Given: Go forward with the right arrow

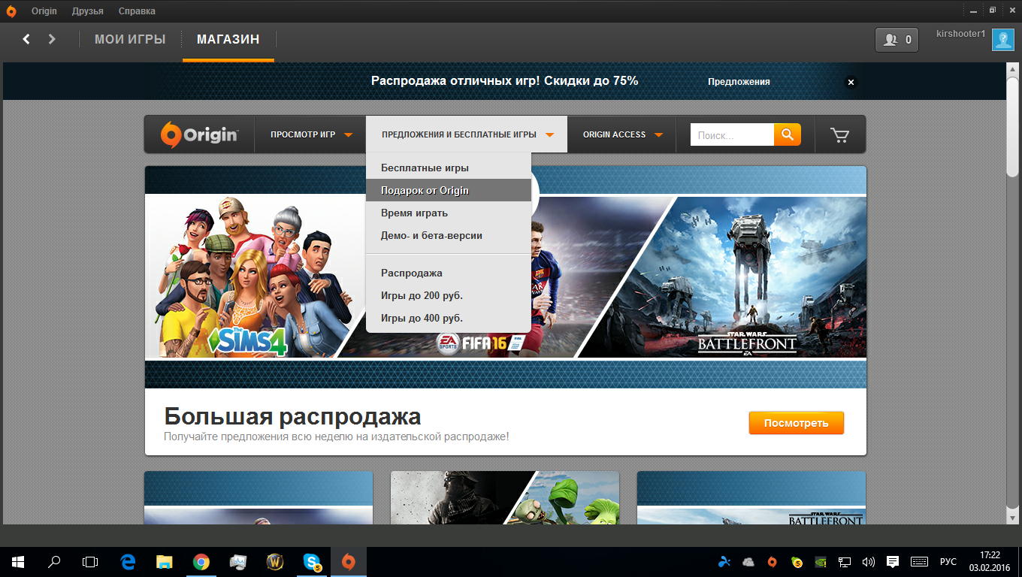Looking at the screenshot, I should [52, 39].
